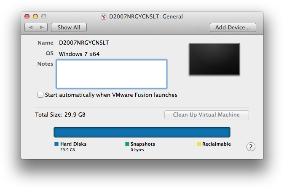284x189 pixels.
Task: Click the yellow Reclaimable legend square
Action: click(x=199, y=144)
